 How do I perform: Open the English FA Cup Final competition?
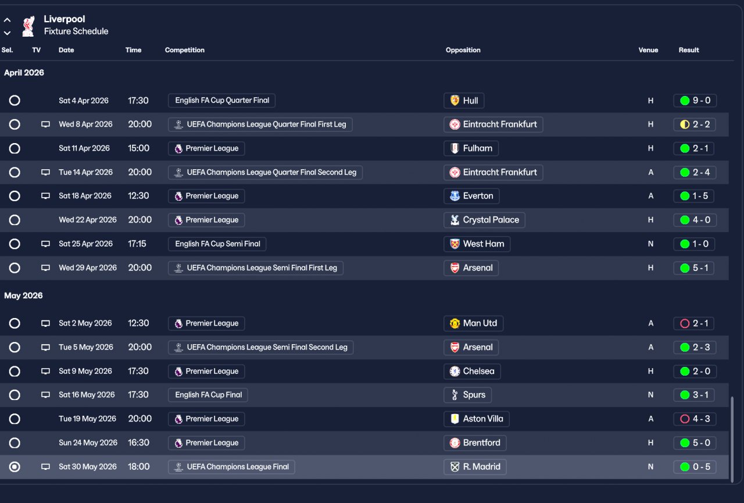(209, 395)
